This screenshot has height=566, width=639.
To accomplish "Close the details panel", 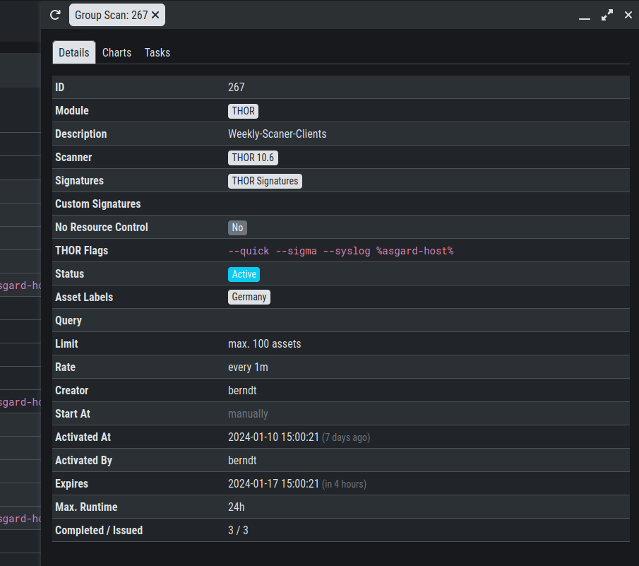I will tap(628, 15).
